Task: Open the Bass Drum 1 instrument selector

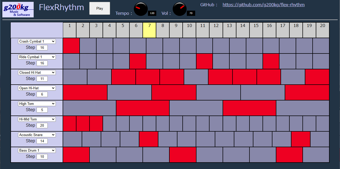Action: 37,150
